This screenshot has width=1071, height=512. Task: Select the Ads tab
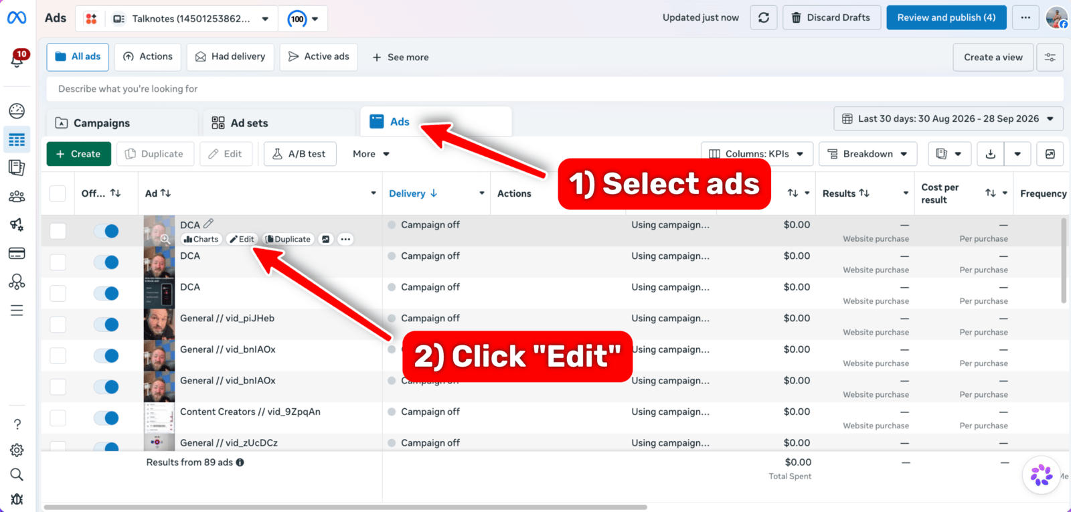pos(436,122)
